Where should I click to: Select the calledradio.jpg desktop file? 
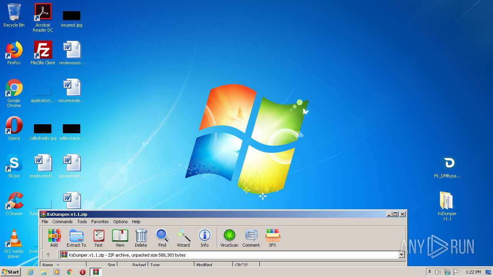(43, 132)
